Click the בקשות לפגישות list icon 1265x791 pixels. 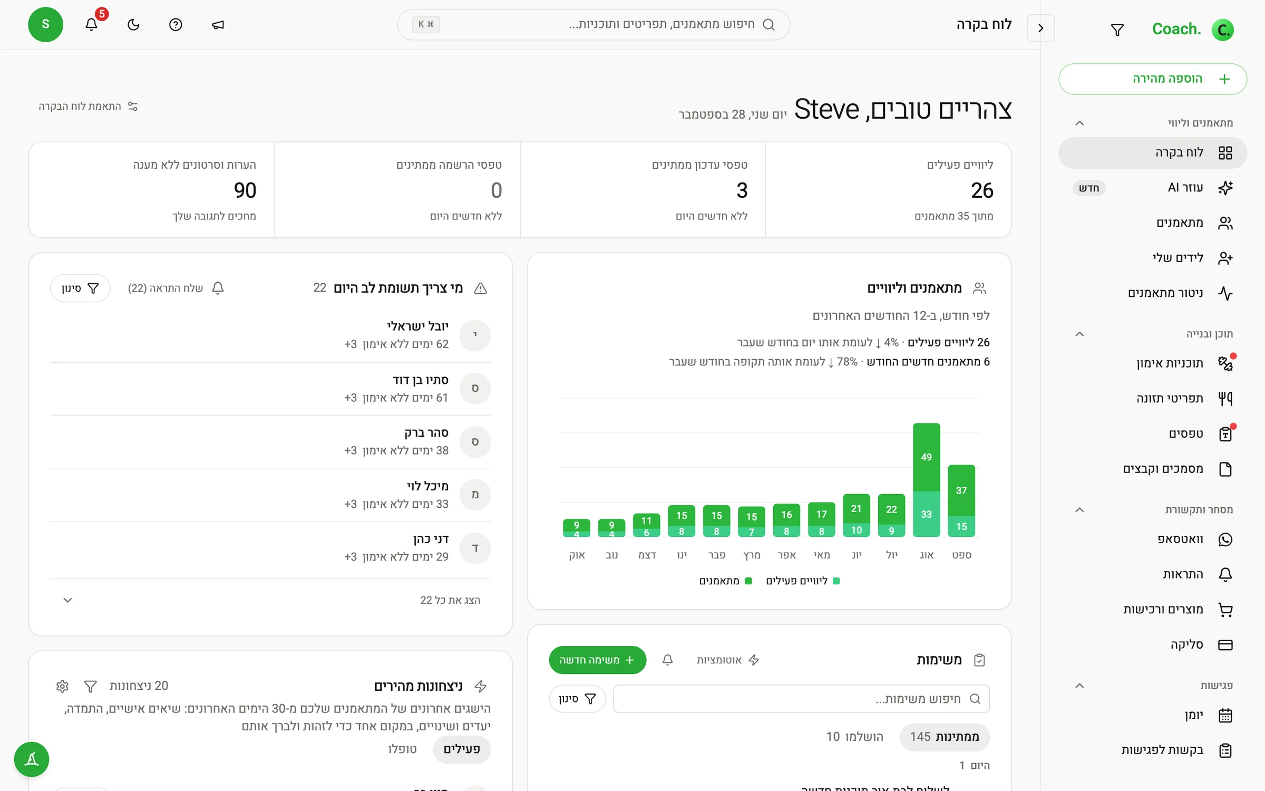[x=1225, y=750]
